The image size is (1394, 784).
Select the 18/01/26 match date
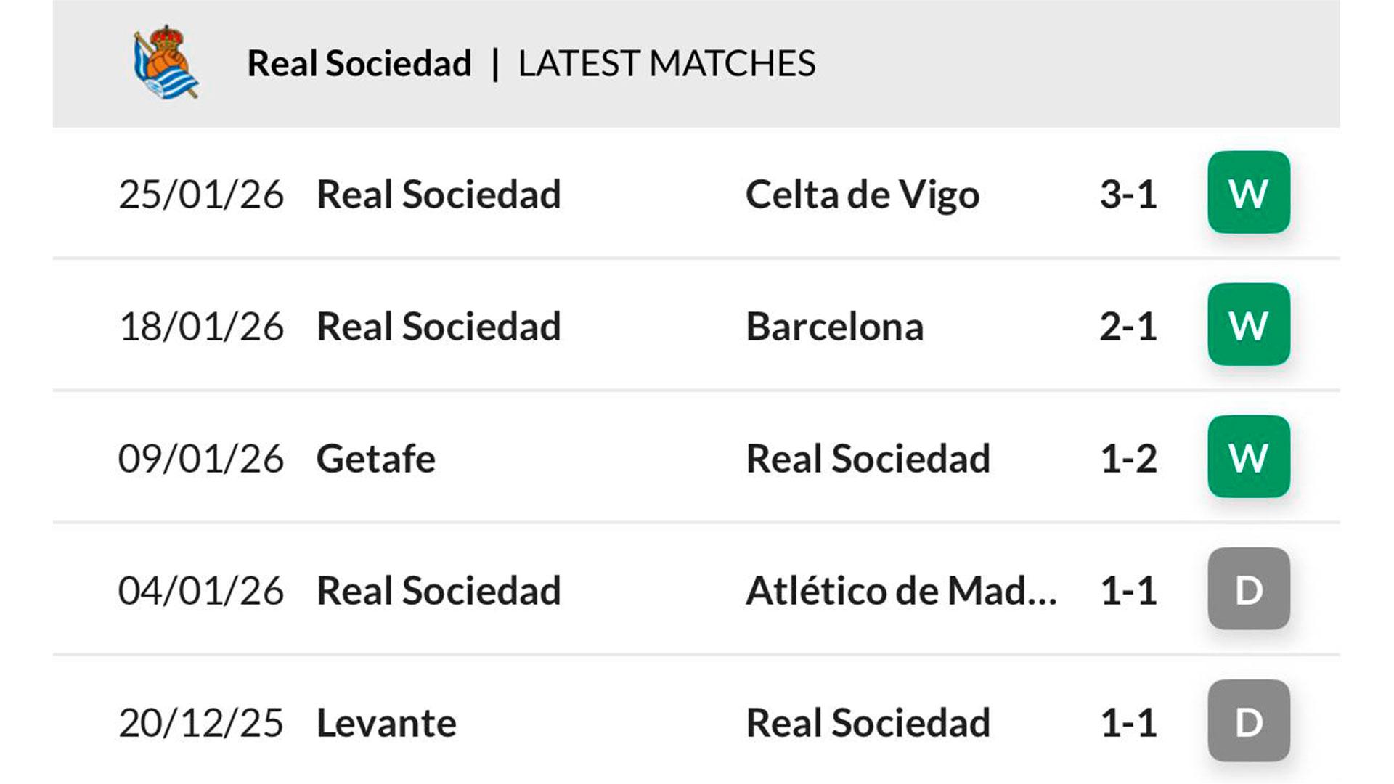(200, 327)
